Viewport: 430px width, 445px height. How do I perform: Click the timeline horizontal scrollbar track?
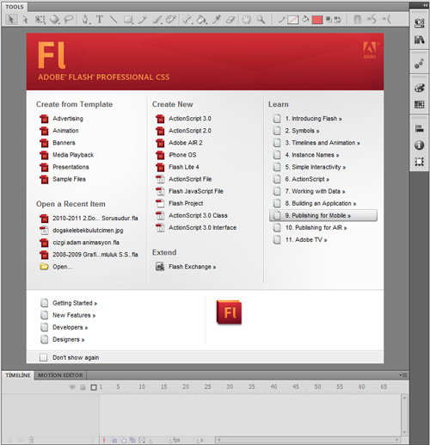(308, 440)
